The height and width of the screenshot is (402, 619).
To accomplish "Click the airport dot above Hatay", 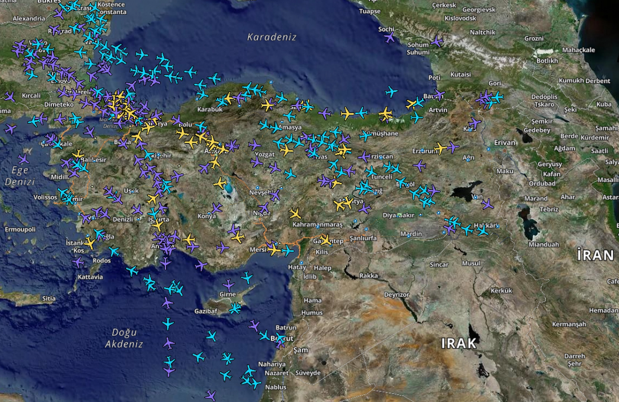I will coord(301,263).
